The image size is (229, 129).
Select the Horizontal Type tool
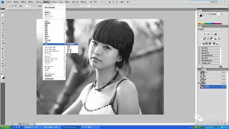tap(3, 54)
